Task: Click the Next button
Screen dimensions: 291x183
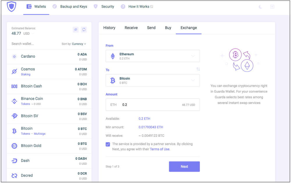Action: point(184,166)
